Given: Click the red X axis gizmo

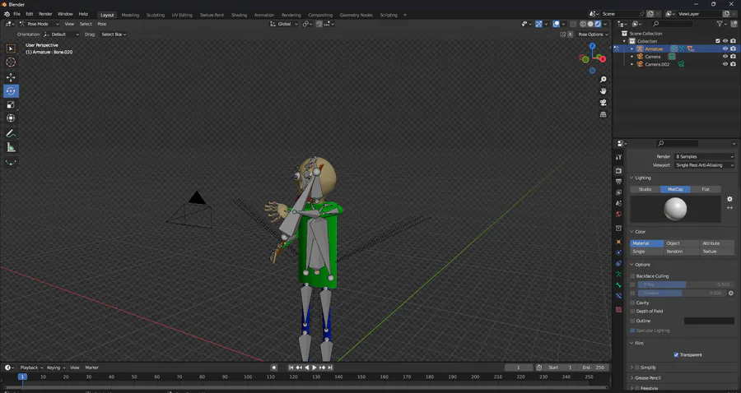Looking at the screenshot, I should click(603, 59).
